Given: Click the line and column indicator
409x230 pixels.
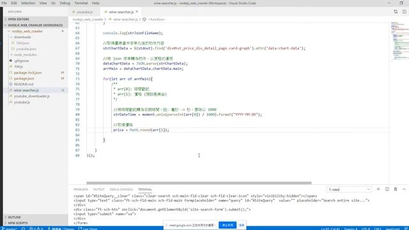Looking at the screenshot, I should [330, 229].
